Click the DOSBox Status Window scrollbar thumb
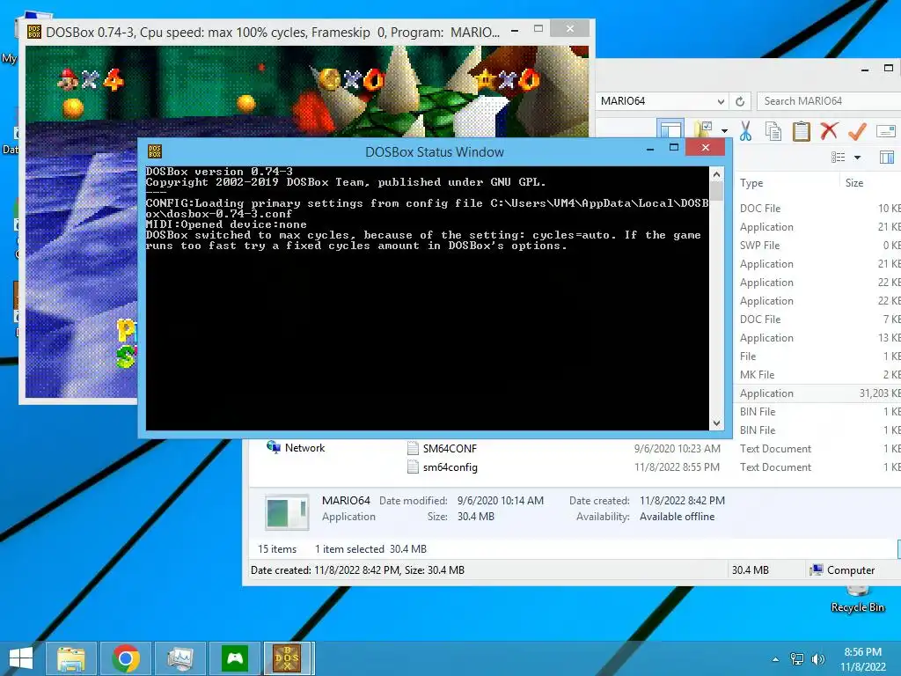 pos(716,190)
